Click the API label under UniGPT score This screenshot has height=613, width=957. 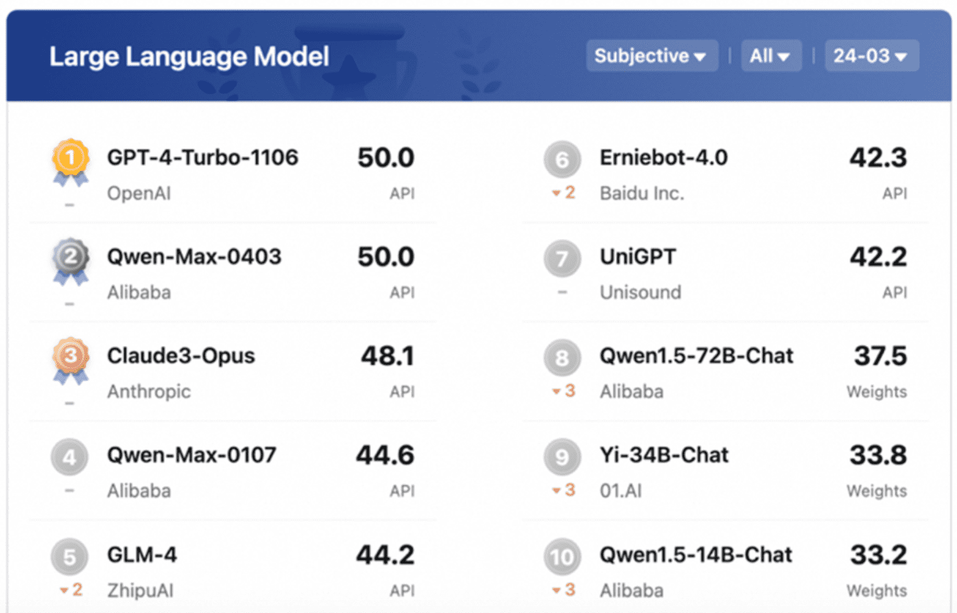(895, 292)
